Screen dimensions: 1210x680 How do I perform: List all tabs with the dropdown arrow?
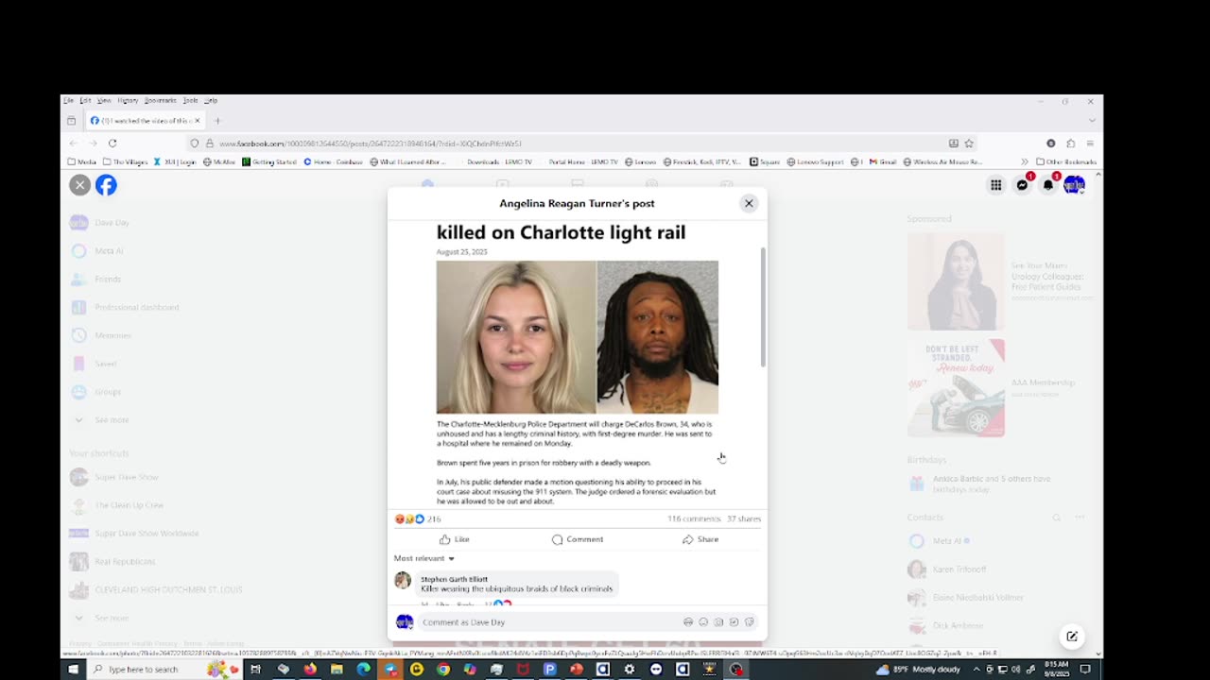[x=1092, y=121]
